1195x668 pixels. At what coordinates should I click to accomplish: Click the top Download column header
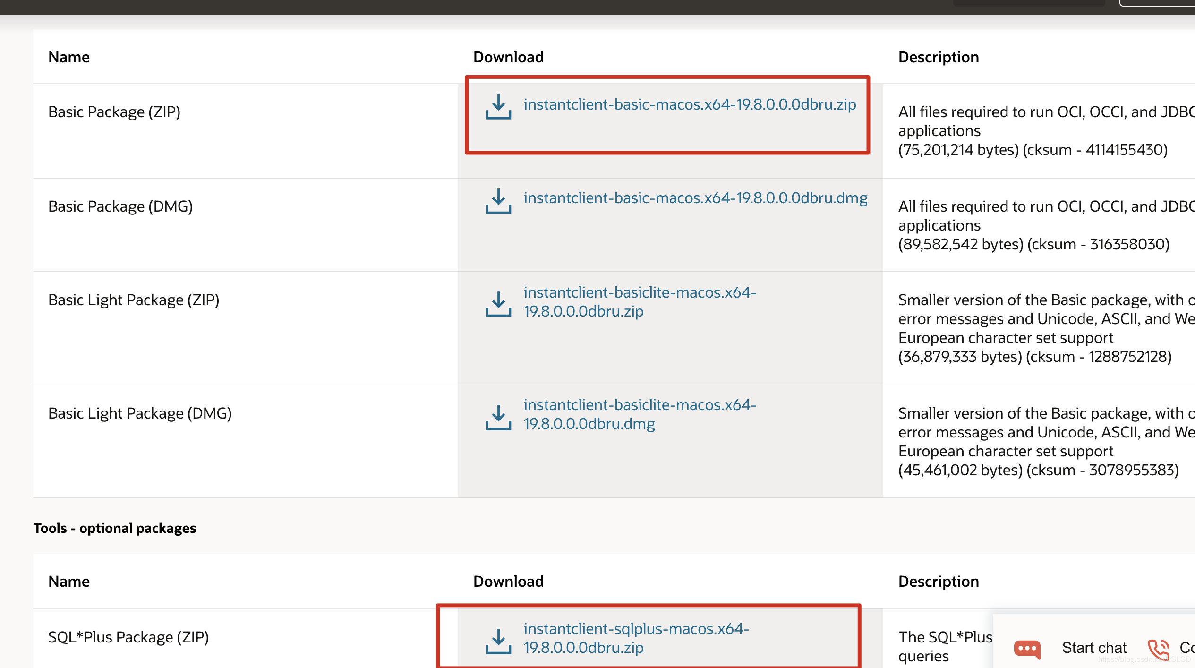[508, 57]
